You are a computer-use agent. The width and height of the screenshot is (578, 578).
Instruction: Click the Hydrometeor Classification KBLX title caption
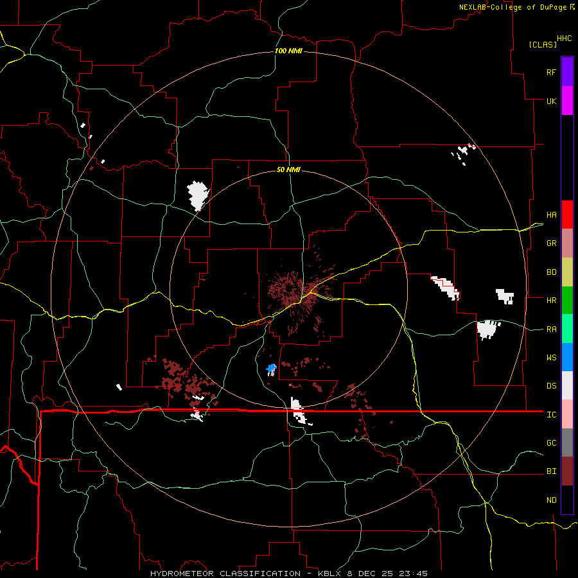click(x=289, y=574)
